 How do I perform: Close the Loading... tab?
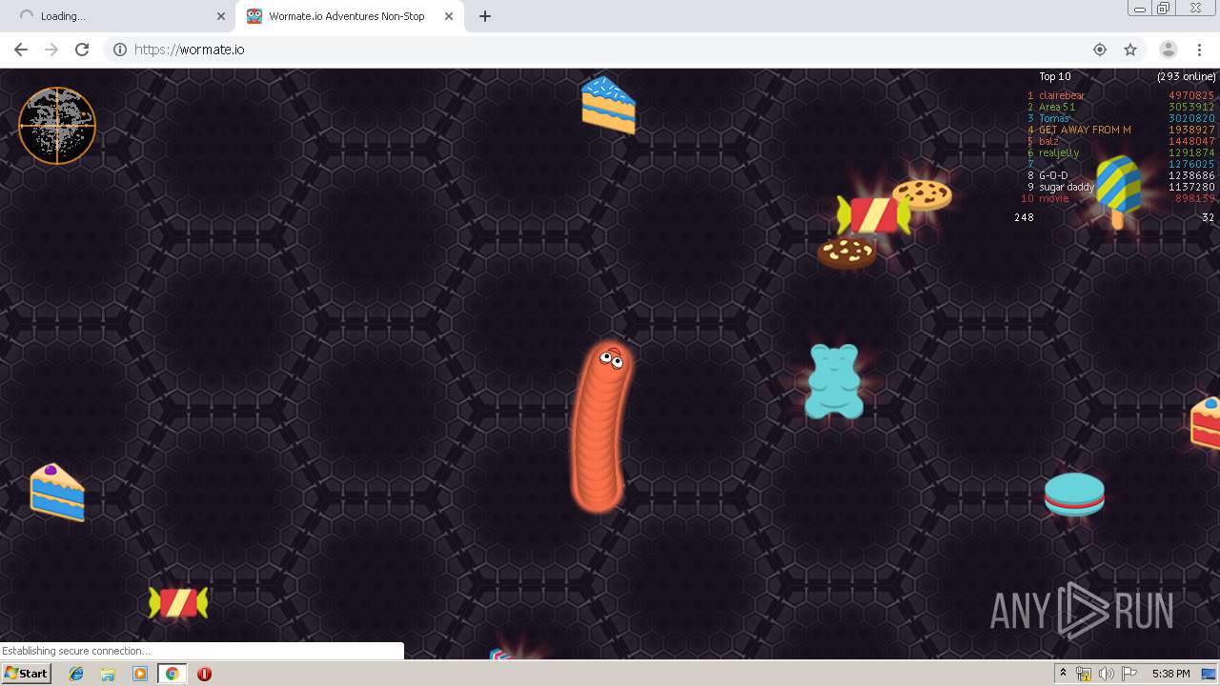point(221,16)
